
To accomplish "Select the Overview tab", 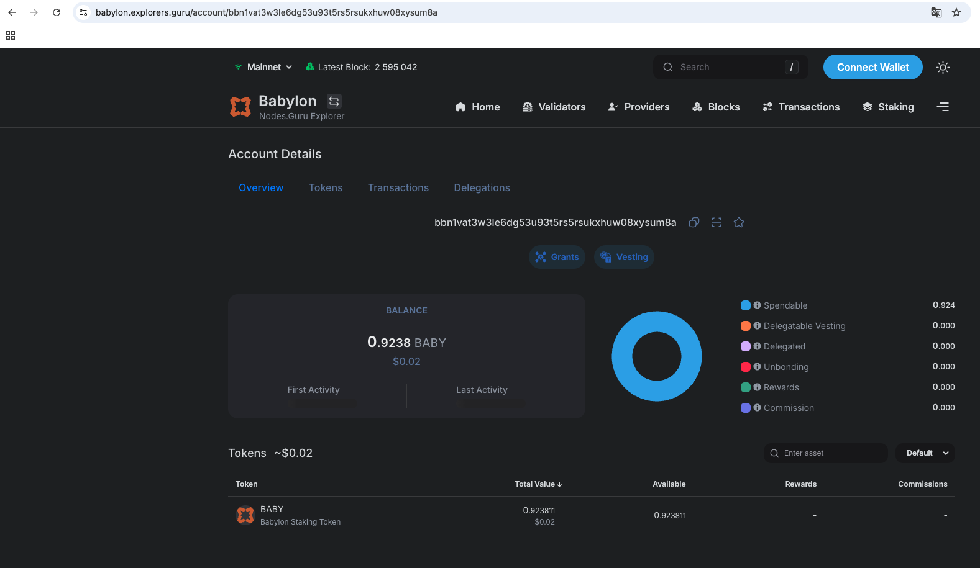I will pos(261,187).
